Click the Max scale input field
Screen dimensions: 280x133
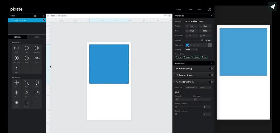click(x=202, y=99)
